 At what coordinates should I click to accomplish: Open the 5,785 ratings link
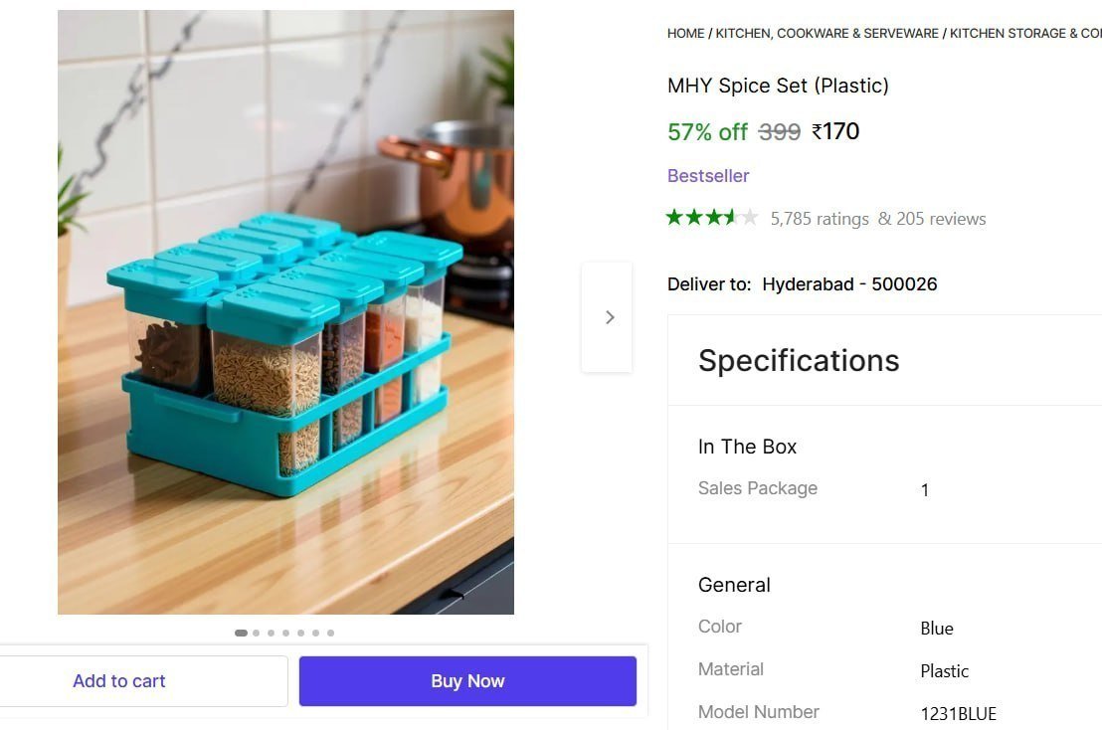click(x=821, y=218)
